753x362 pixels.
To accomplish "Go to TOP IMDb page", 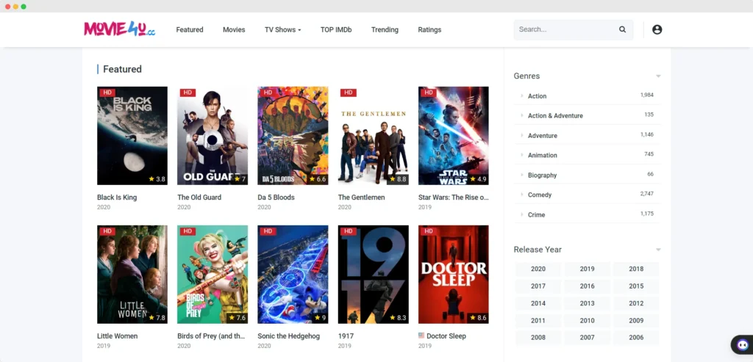I will pos(336,29).
